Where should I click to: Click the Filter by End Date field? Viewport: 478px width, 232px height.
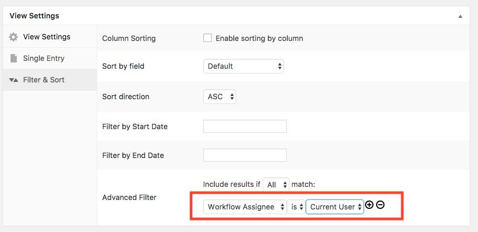tap(245, 155)
